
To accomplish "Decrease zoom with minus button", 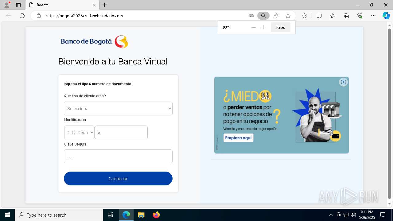I will 253,27.
